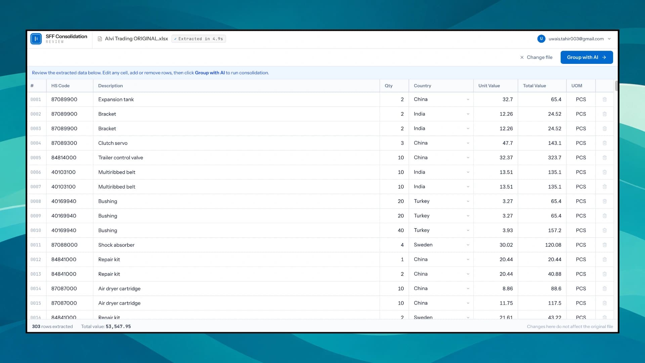The image size is (645, 363).
Task: Click the Qty 40 cell in row 0010
Action: (394, 230)
